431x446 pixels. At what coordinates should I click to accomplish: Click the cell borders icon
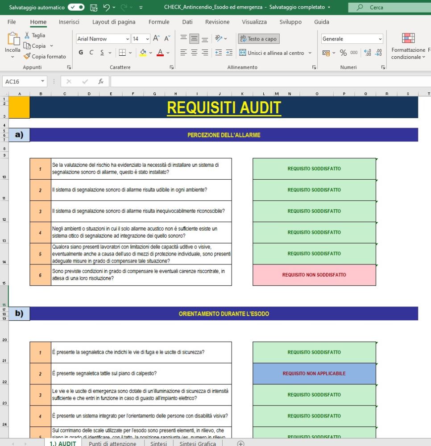(x=122, y=52)
